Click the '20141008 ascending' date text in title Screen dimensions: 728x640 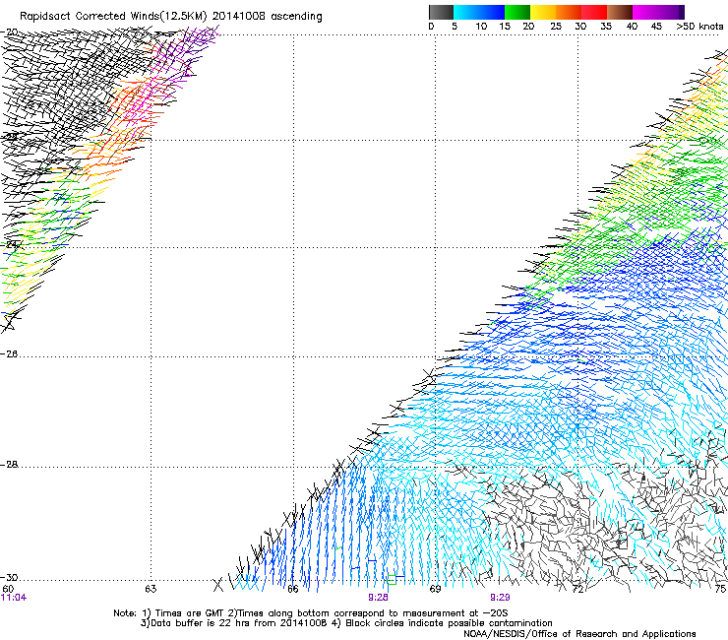[x=267, y=17]
